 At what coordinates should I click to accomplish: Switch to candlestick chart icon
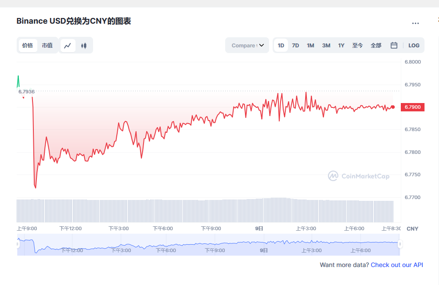tap(84, 45)
